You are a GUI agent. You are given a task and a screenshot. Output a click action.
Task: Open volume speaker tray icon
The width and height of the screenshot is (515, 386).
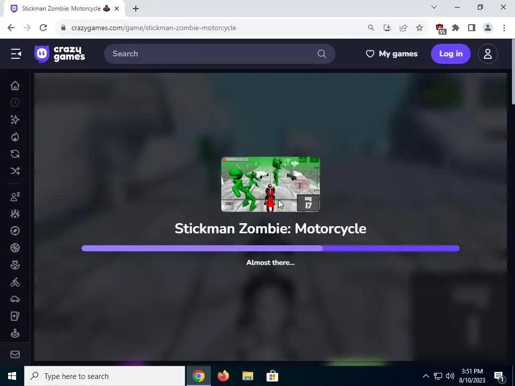coord(450,376)
